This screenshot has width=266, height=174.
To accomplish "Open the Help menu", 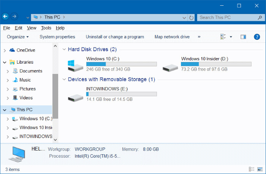I will pos(60,28).
